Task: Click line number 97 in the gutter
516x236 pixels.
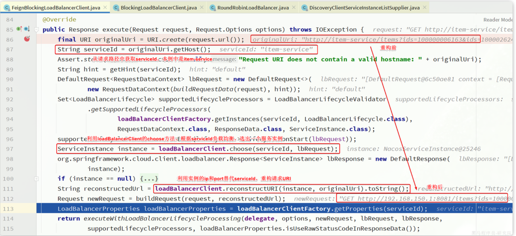Action: tap(10, 149)
